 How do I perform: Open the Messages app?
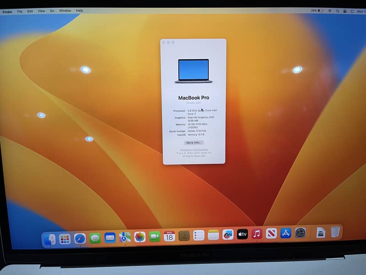point(95,238)
